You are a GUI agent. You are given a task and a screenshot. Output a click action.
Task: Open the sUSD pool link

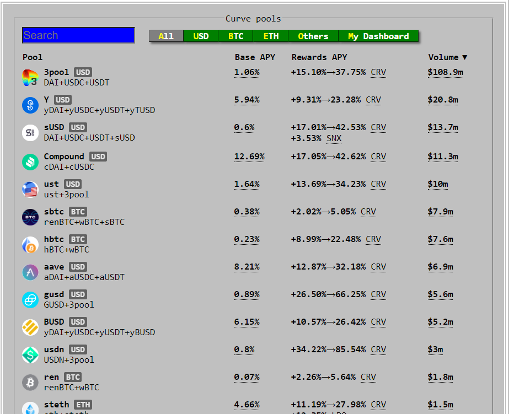pos(54,127)
